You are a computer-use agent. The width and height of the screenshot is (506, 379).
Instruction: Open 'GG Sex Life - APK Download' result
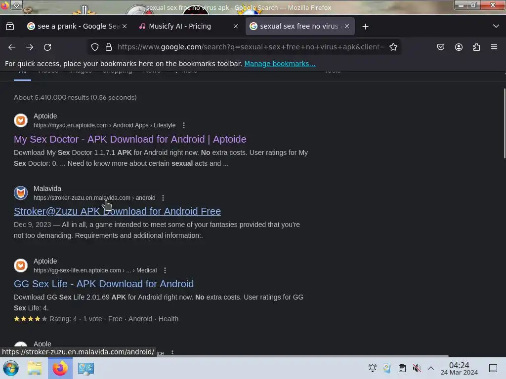[104, 284]
